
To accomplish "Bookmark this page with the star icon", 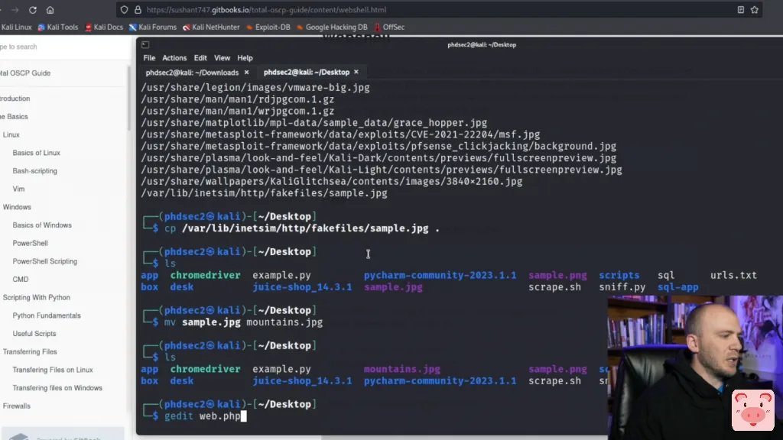I will click(x=755, y=10).
